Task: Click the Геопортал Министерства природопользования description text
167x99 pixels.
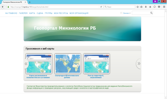Action: [79, 87]
